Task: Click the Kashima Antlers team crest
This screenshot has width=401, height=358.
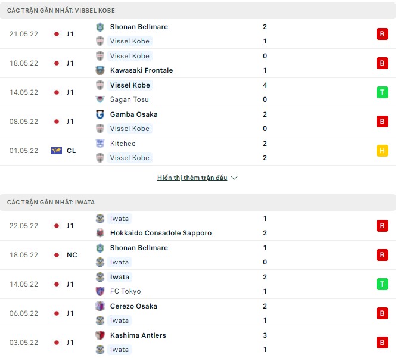Action: [100, 335]
